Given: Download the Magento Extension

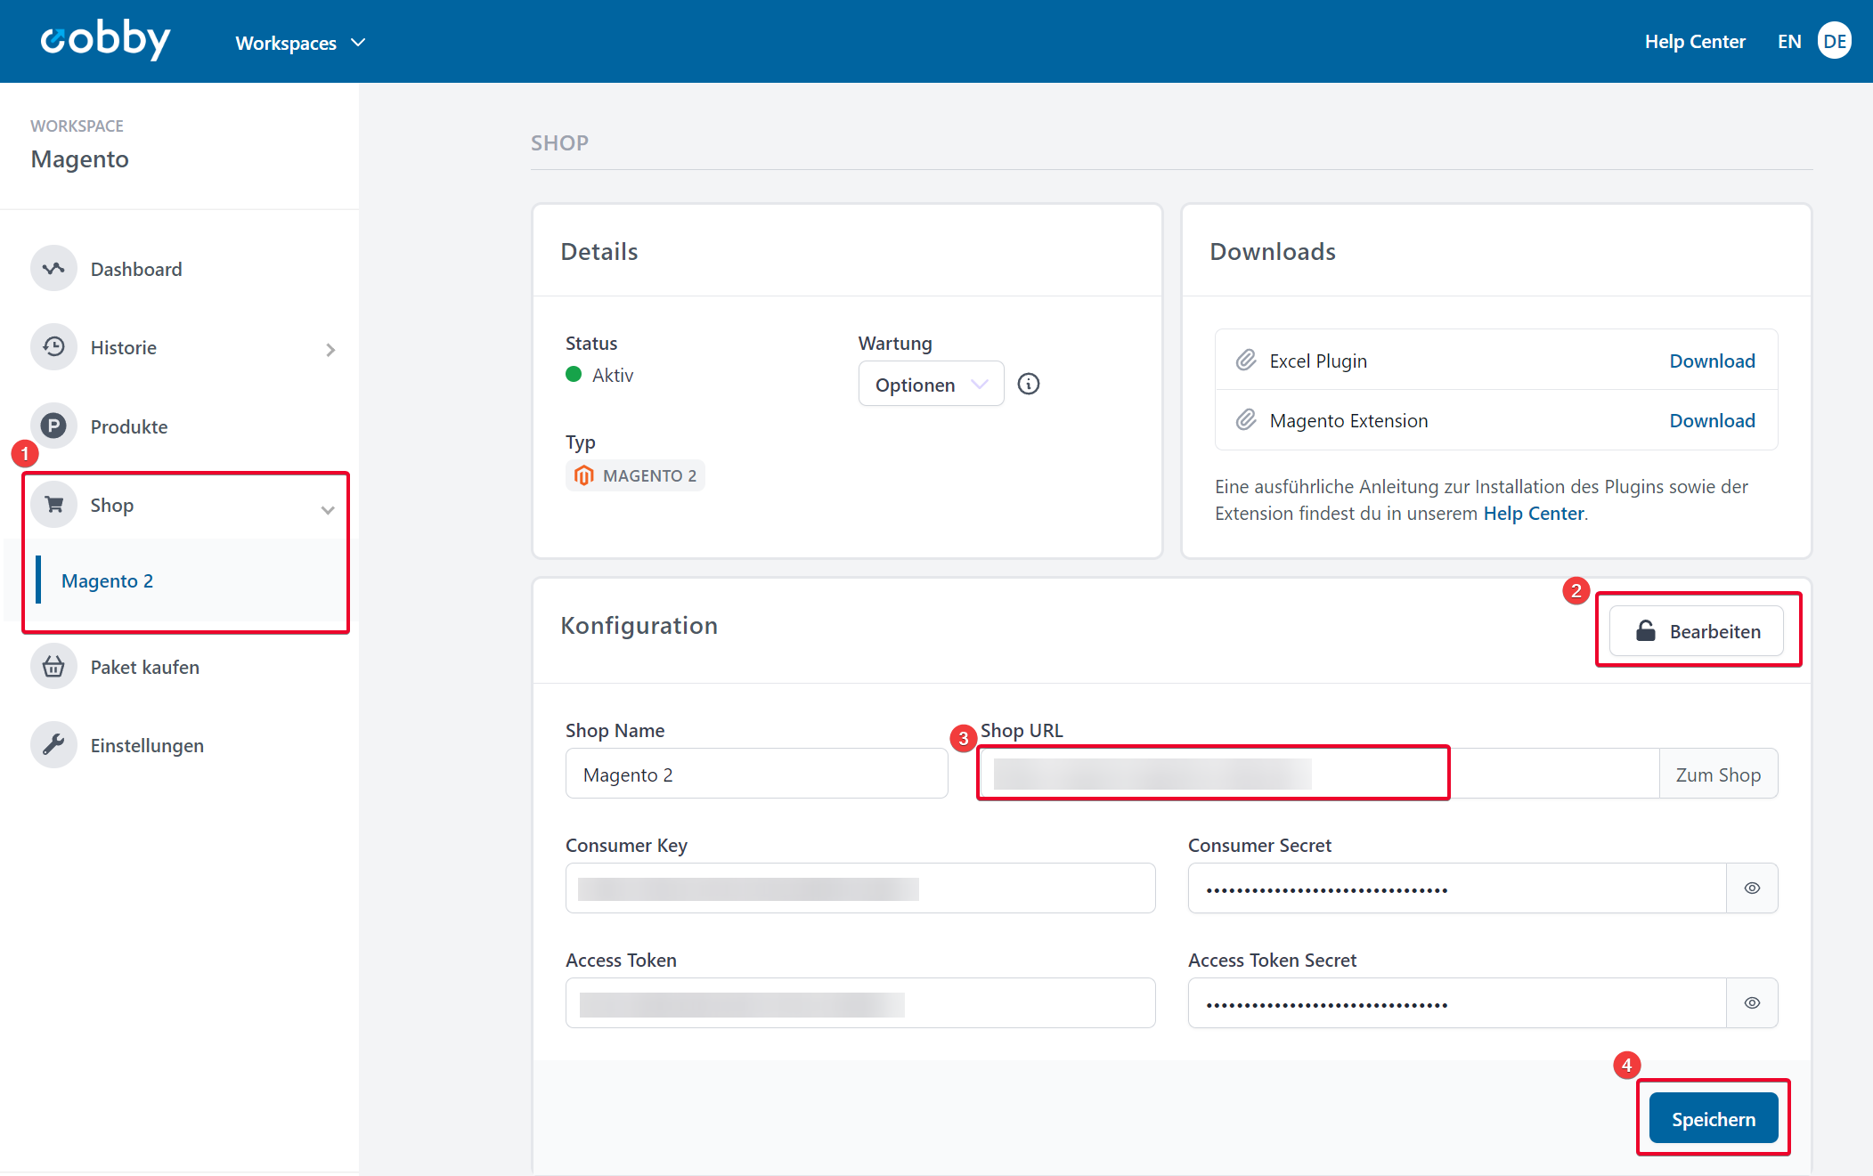Looking at the screenshot, I should coord(1712,420).
